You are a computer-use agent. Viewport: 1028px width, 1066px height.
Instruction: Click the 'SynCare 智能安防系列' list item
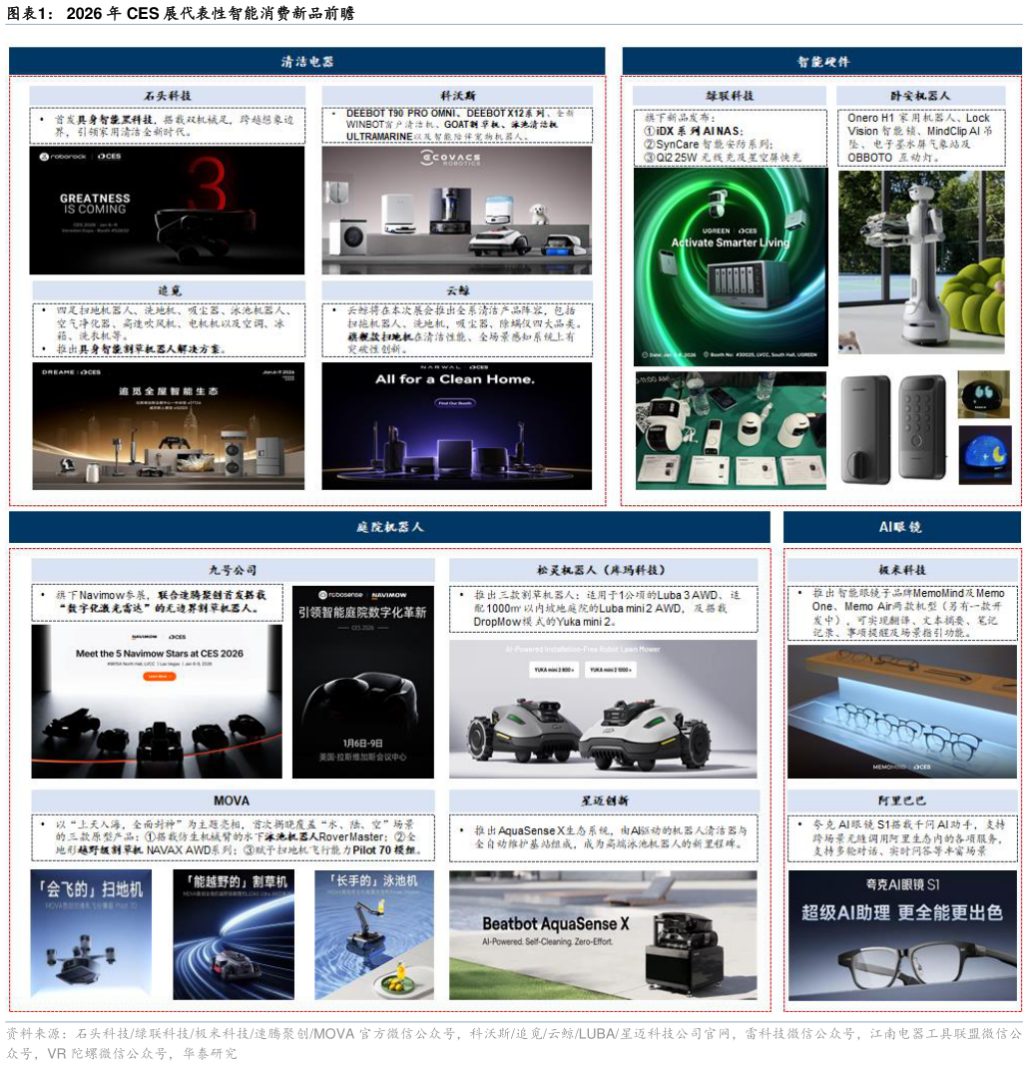[709, 144]
